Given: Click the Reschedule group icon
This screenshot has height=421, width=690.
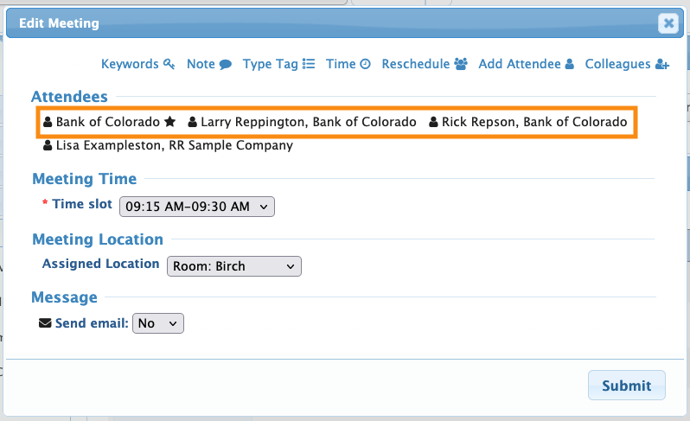Looking at the screenshot, I should pos(461,64).
